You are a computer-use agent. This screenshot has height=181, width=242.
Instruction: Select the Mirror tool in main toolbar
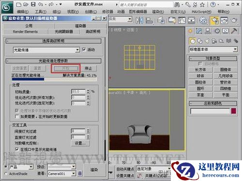[139, 20]
